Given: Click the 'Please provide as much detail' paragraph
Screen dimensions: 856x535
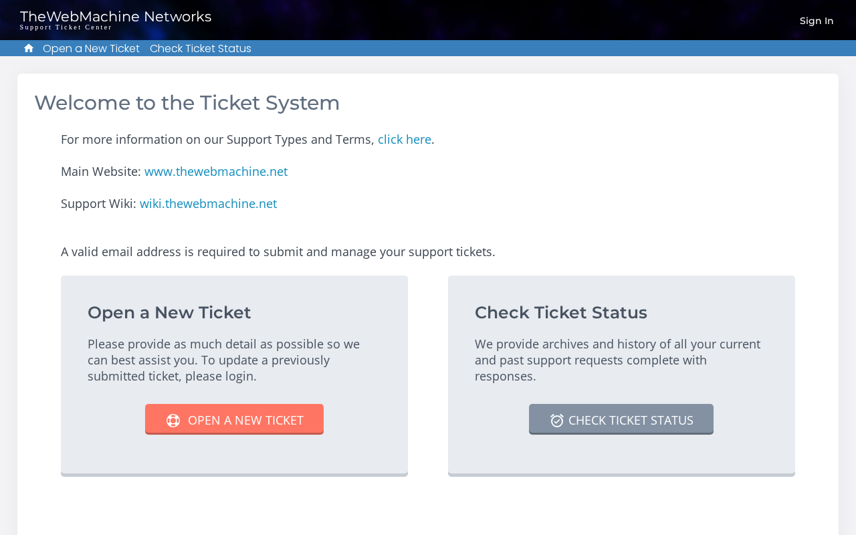Looking at the screenshot, I should 223,360.
